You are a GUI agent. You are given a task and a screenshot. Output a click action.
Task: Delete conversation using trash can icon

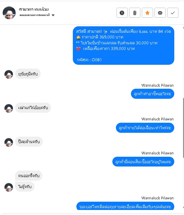point(135,13)
